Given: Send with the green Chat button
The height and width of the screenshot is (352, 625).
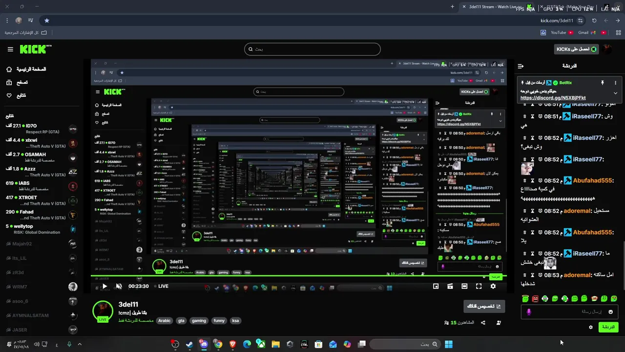Looking at the screenshot, I should point(608,327).
